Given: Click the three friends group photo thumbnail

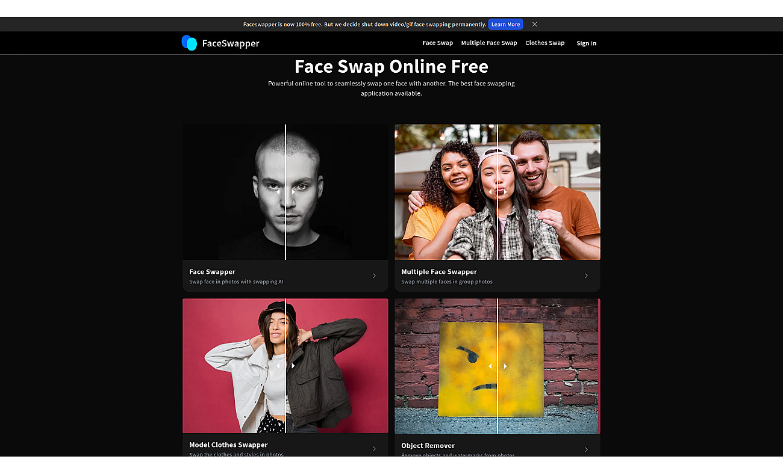Looking at the screenshot, I should pos(498,192).
